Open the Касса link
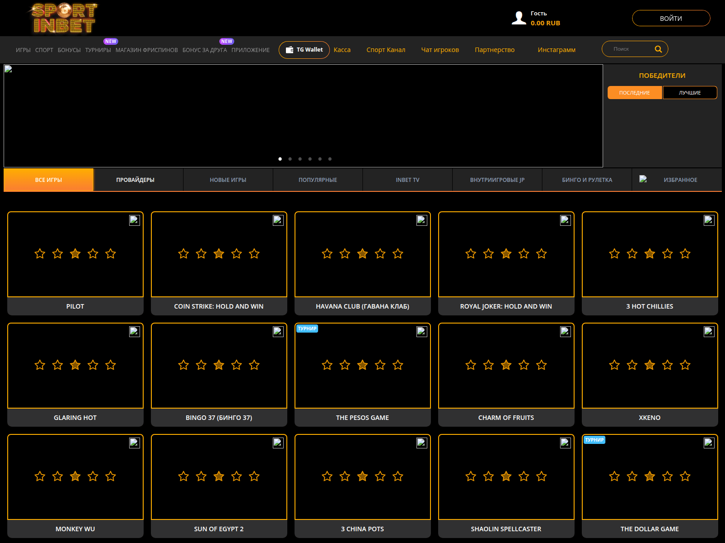Image resolution: width=725 pixels, height=543 pixels. click(x=342, y=50)
